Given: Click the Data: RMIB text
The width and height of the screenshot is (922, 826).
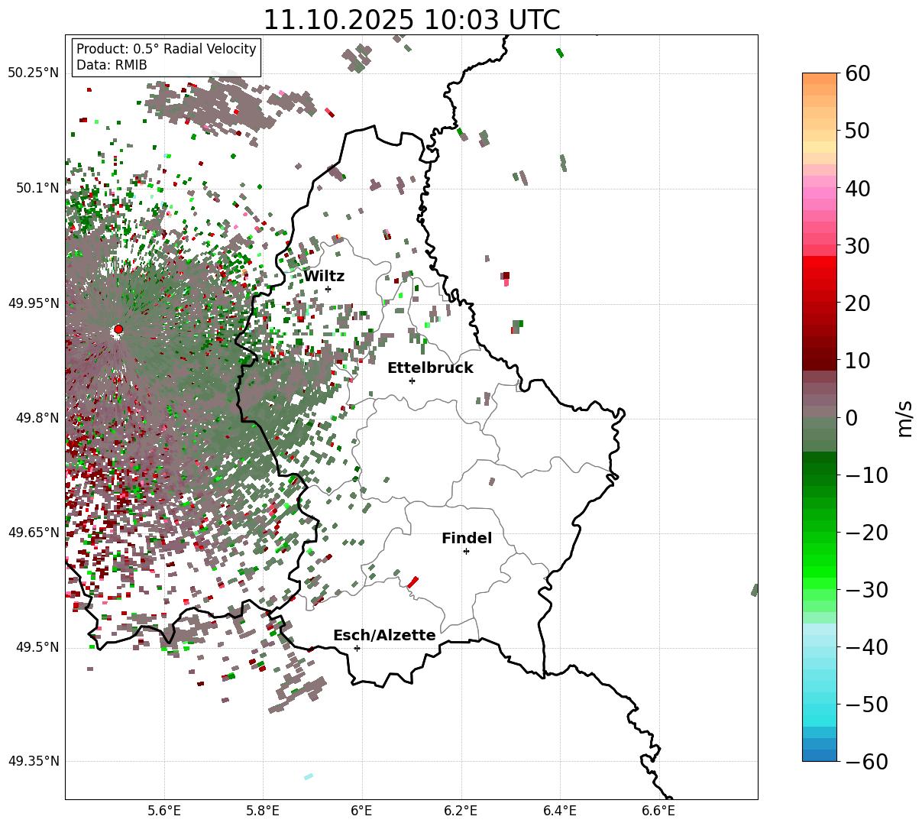Looking at the screenshot, I should tap(112, 65).
